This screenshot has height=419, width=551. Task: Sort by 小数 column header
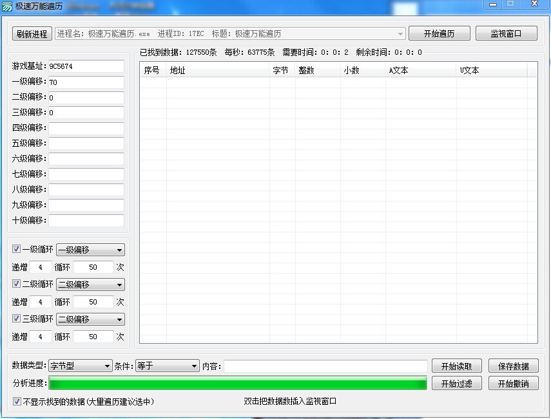click(363, 70)
